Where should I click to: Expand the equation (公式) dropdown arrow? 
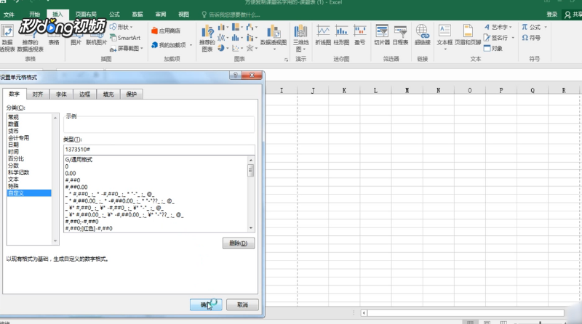[546, 27]
